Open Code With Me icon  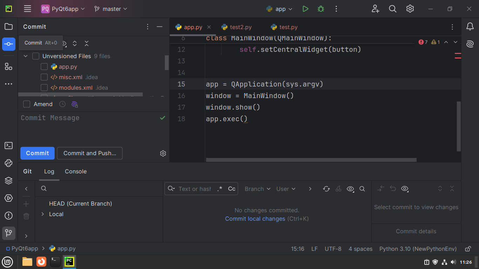click(376, 9)
